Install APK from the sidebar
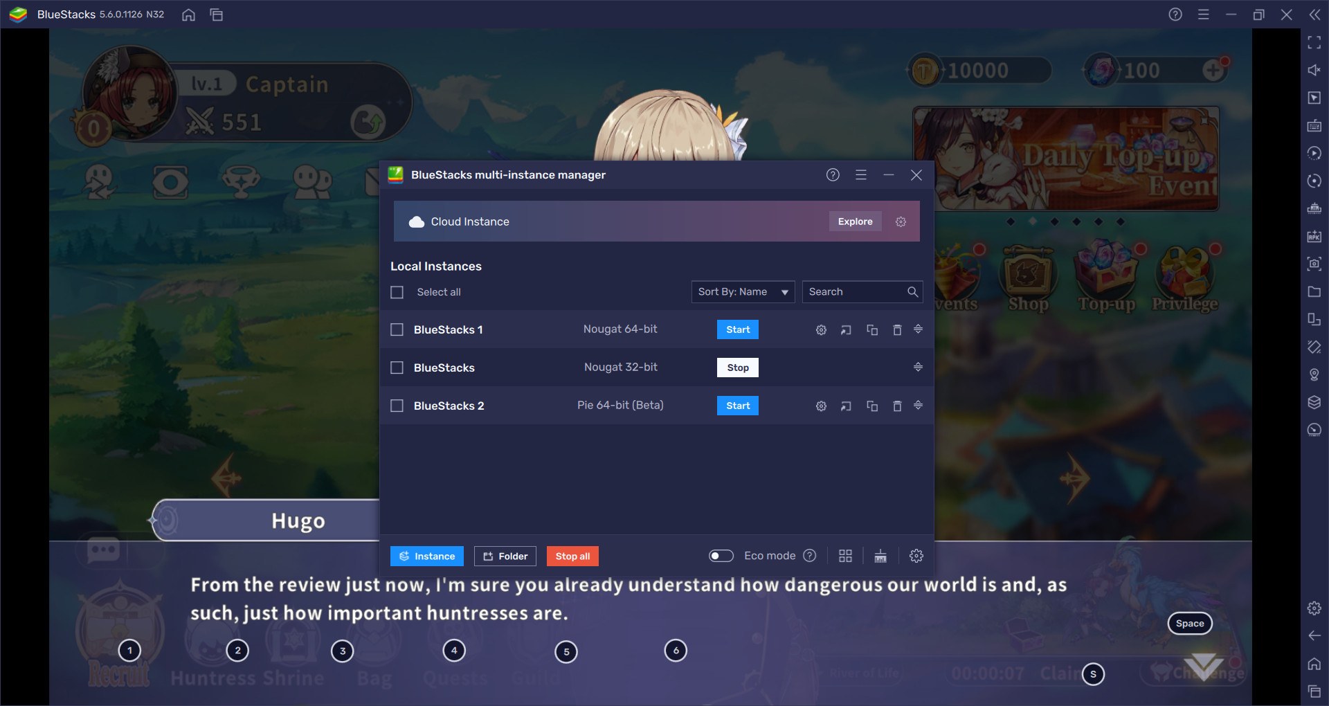Screen dimensions: 1329x706 (1314, 236)
